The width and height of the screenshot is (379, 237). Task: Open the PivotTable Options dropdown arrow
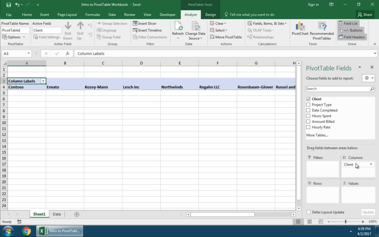(x=24, y=37)
